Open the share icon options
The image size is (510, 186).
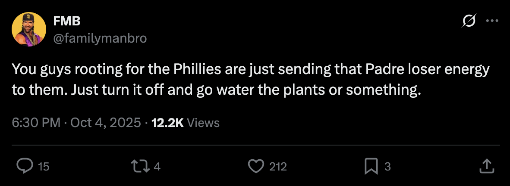pos(486,166)
